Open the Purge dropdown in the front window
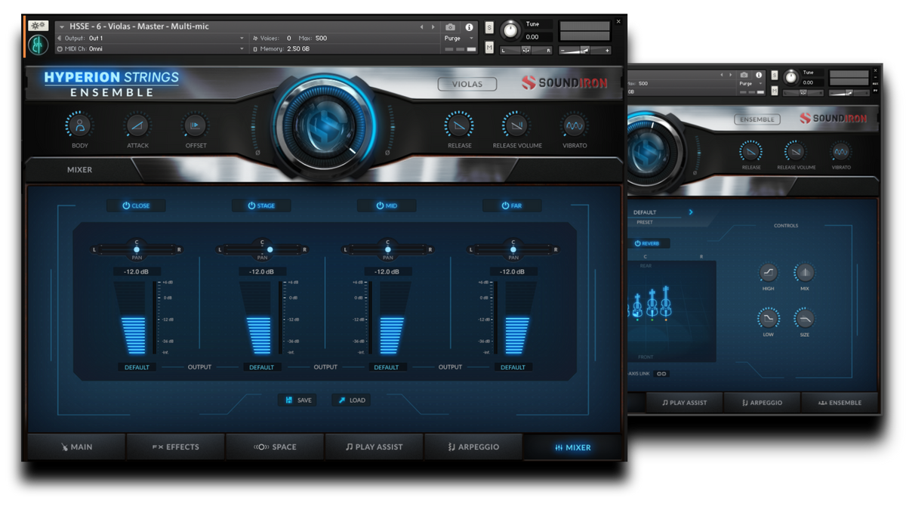Screen dimensions: 906x510 [x=458, y=38]
